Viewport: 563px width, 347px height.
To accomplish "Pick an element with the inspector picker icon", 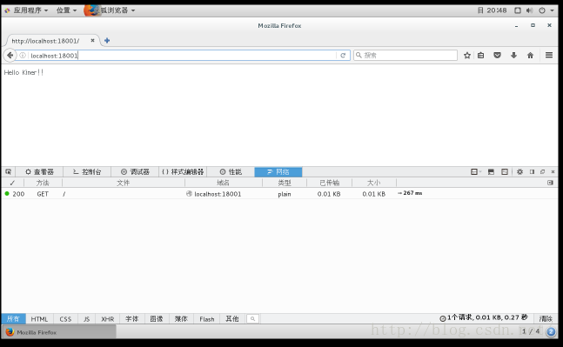I will pos(8,172).
